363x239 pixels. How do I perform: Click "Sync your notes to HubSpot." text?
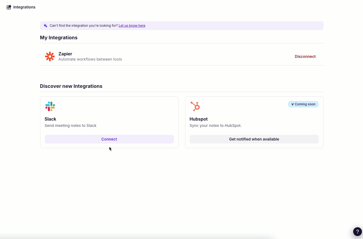click(216, 126)
